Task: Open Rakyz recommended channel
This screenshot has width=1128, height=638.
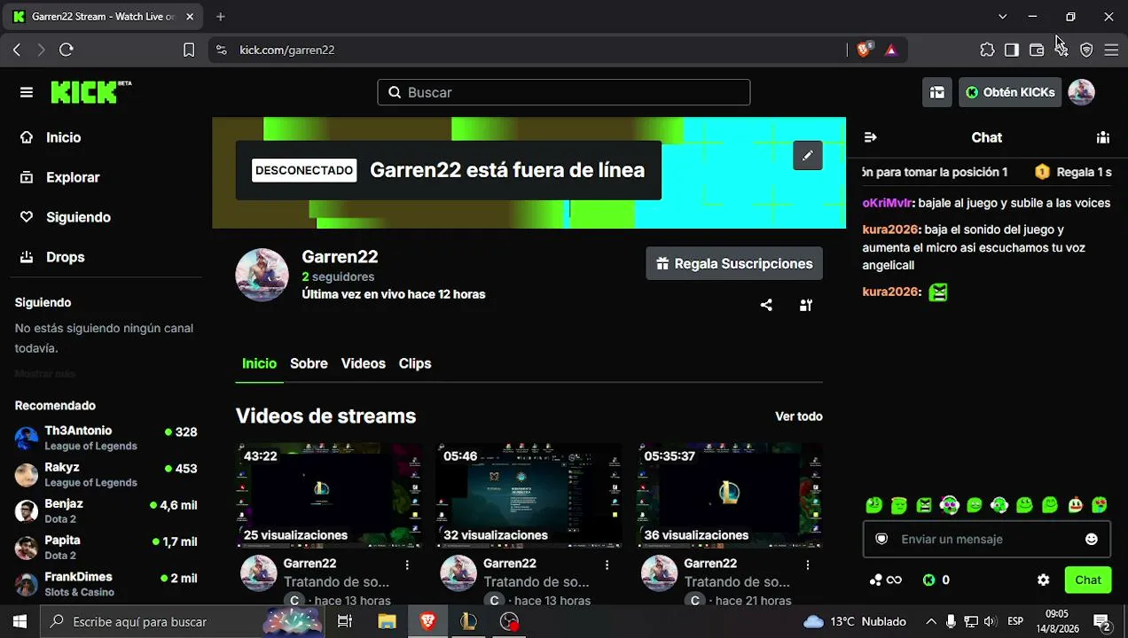Action: (x=106, y=474)
